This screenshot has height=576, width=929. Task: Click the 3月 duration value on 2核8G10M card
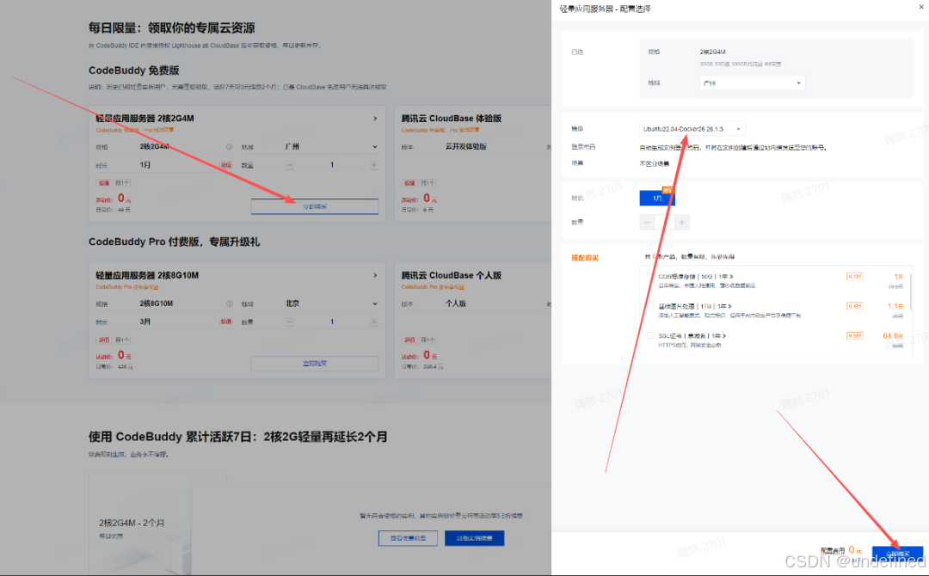pyautogui.click(x=145, y=322)
